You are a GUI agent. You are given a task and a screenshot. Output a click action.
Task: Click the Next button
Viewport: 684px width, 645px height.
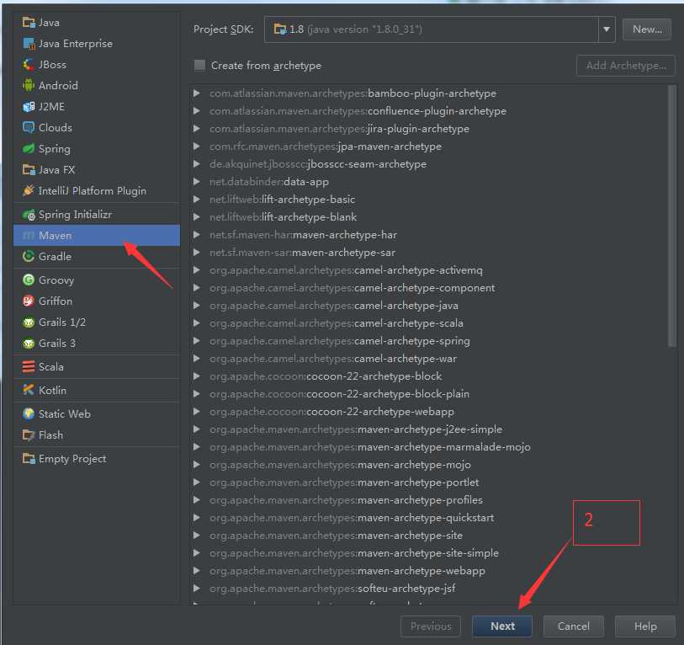click(x=502, y=626)
